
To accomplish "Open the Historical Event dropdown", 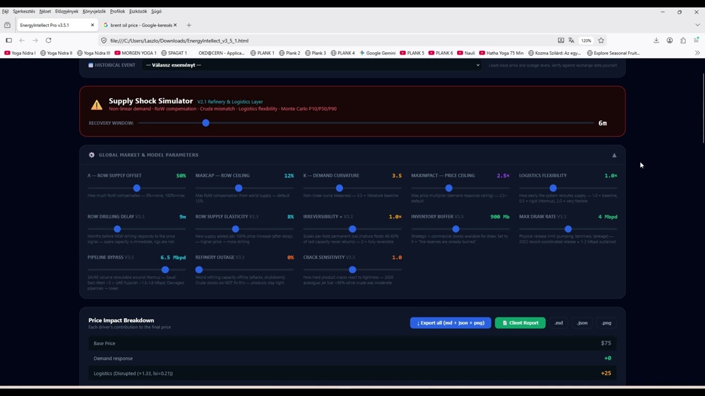I will coord(312,65).
